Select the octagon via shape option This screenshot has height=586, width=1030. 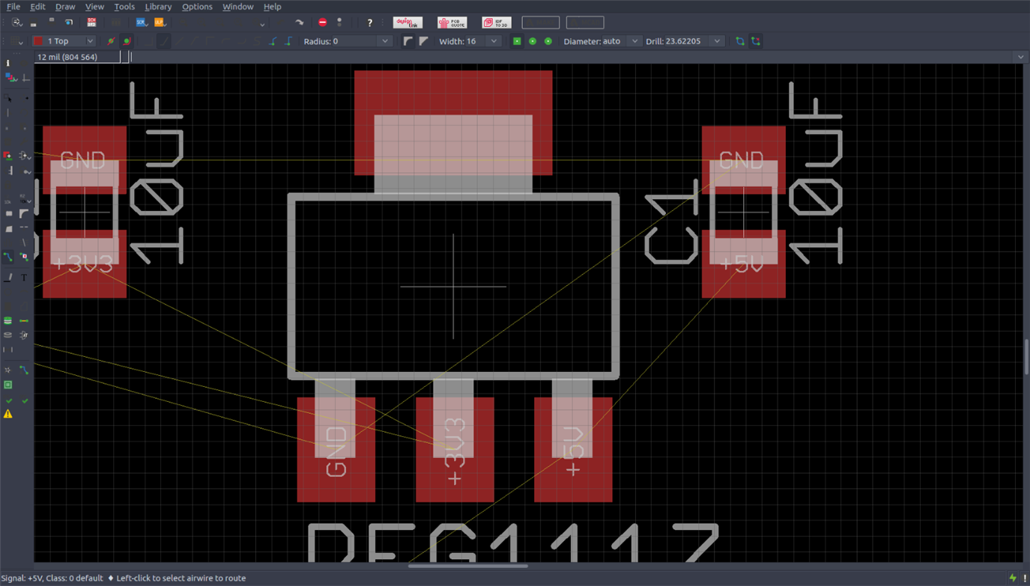(x=548, y=41)
